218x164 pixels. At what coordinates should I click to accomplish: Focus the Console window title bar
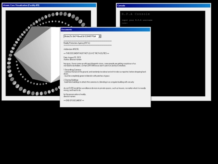point(163,6)
